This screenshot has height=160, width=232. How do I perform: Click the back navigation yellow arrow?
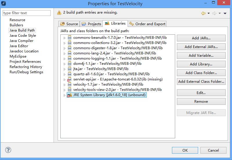[x=203, y=13]
